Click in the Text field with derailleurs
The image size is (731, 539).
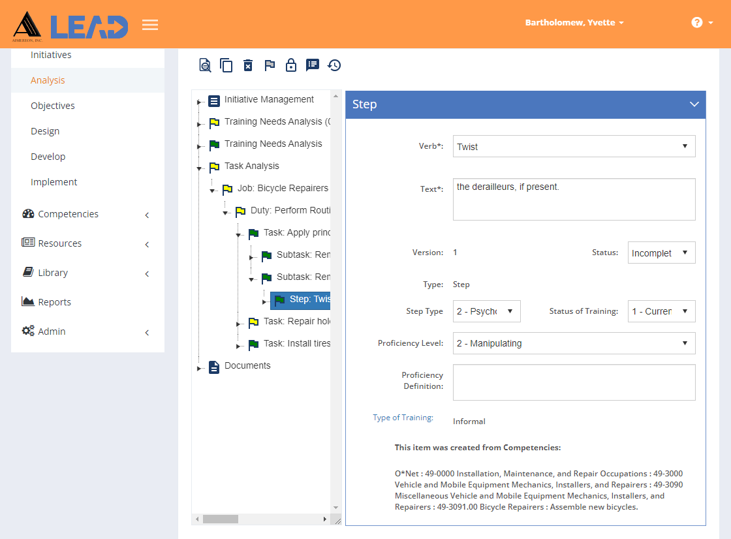pos(574,199)
